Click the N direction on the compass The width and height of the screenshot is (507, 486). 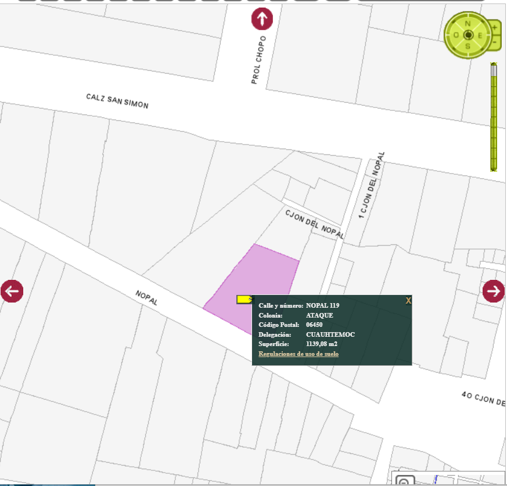coord(468,23)
